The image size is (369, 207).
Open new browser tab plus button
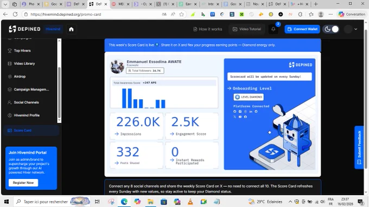click(316, 4)
